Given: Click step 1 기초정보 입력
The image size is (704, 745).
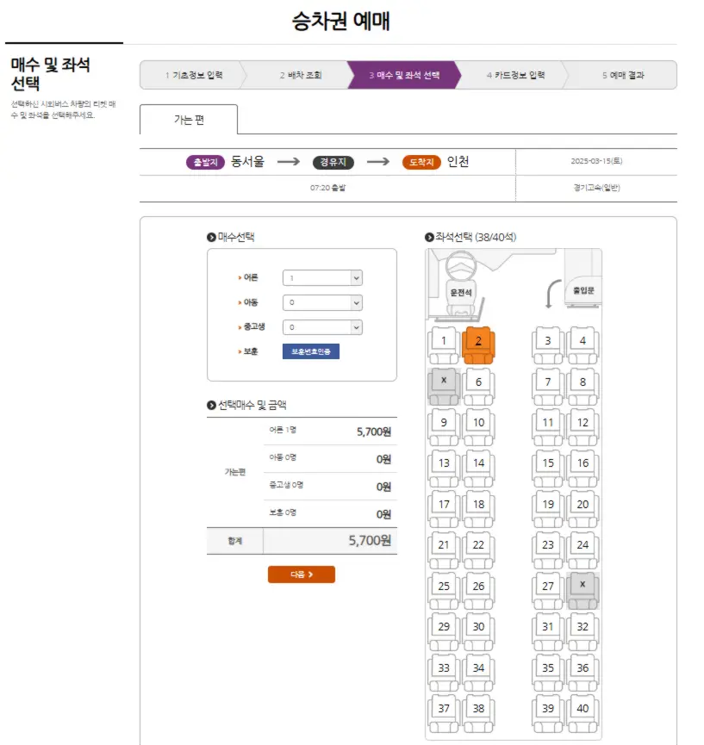Looking at the screenshot, I should point(194,75).
